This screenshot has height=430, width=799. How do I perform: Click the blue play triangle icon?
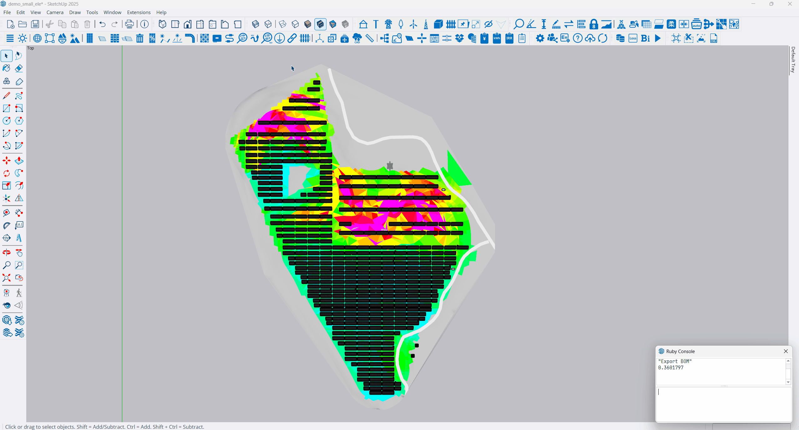pos(658,38)
